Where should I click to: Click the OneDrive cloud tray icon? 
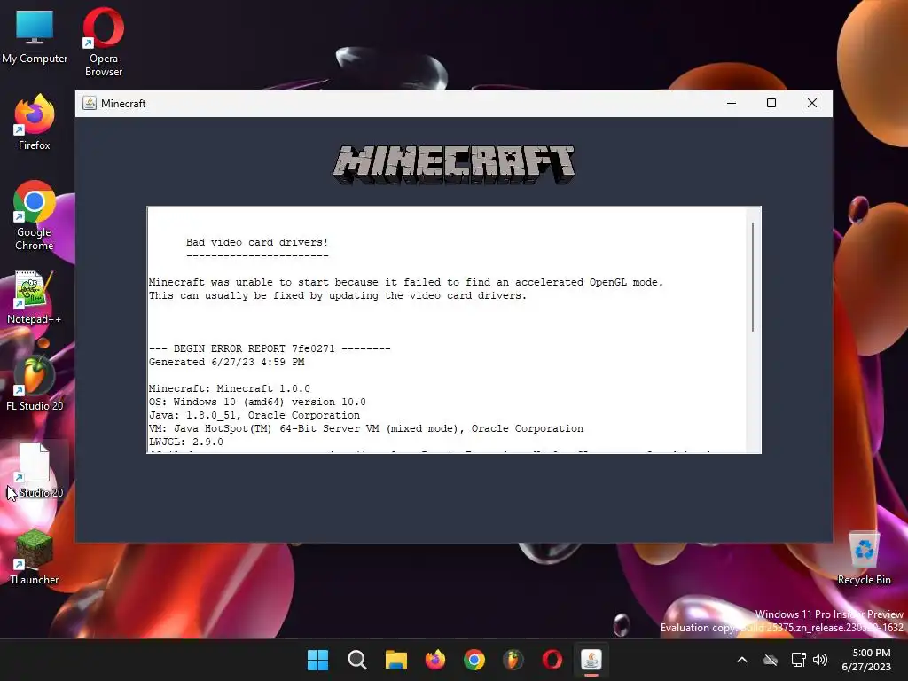tap(771, 660)
